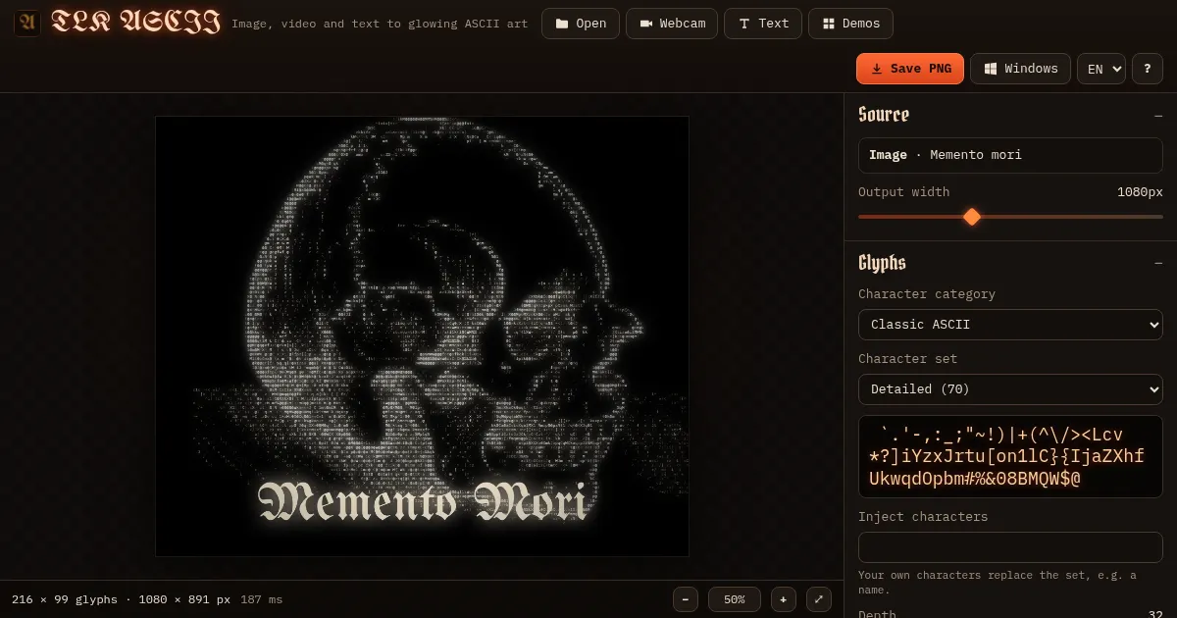Focus the Inject characters input field
Screen dimensions: 1177x618
(x=1010, y=547)
